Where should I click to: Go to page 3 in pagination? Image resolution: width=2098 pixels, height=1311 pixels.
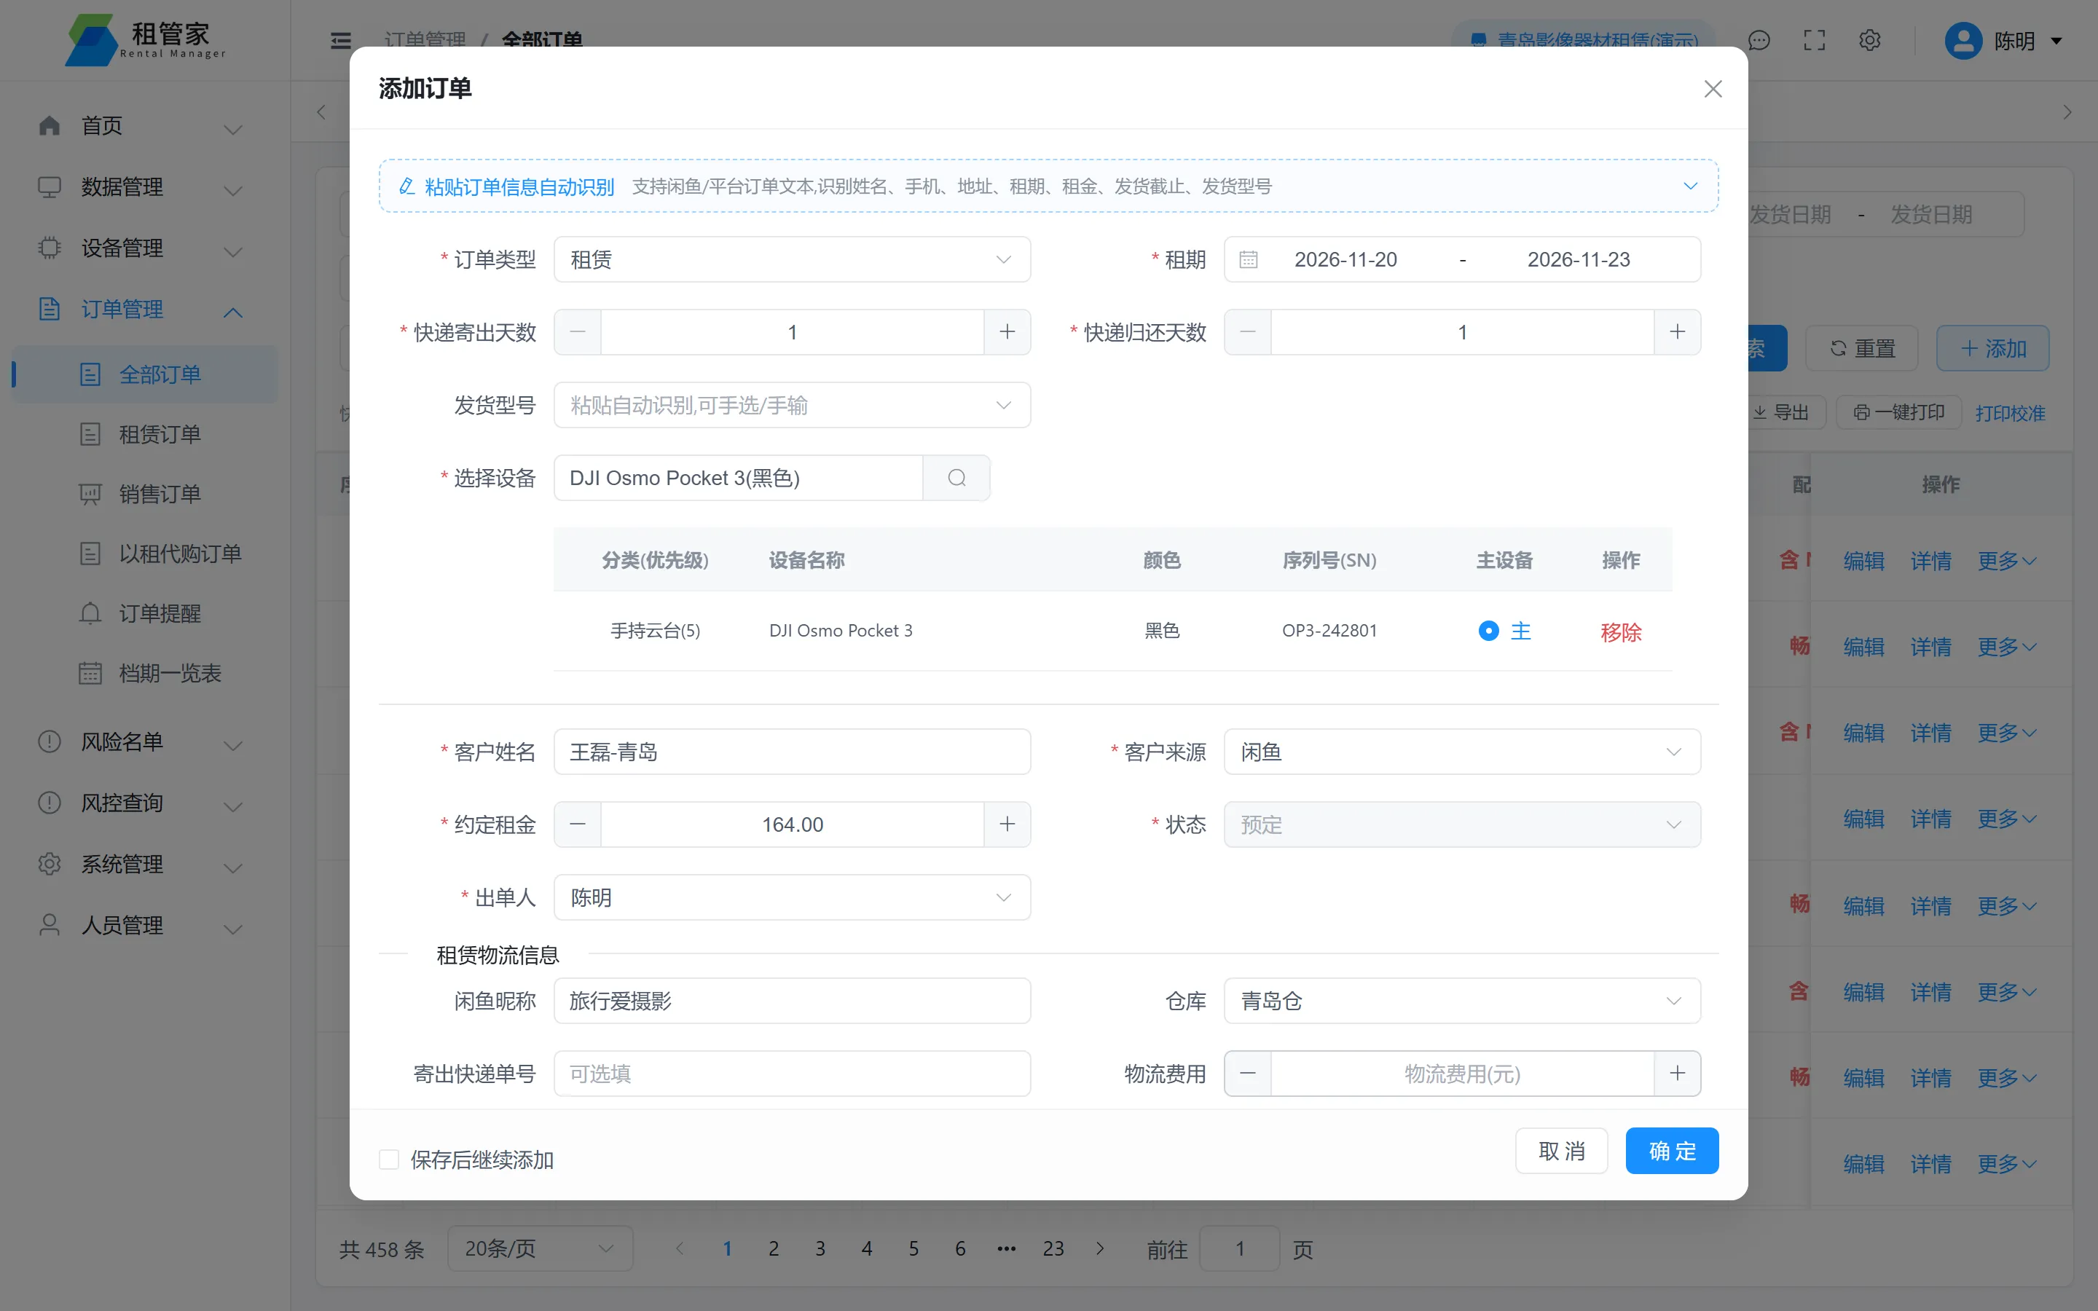point(820,1248)
